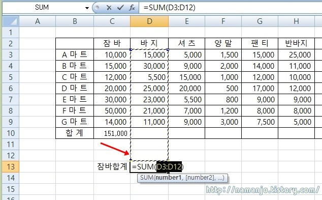322x200 pixels.
Task: Click the 팬 티 header cell
Action: [x=260, y=43]
